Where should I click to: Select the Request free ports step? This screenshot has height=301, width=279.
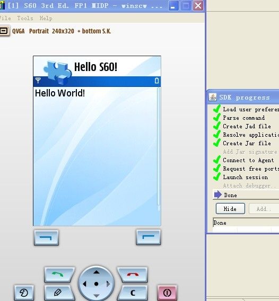coord(251,169)
